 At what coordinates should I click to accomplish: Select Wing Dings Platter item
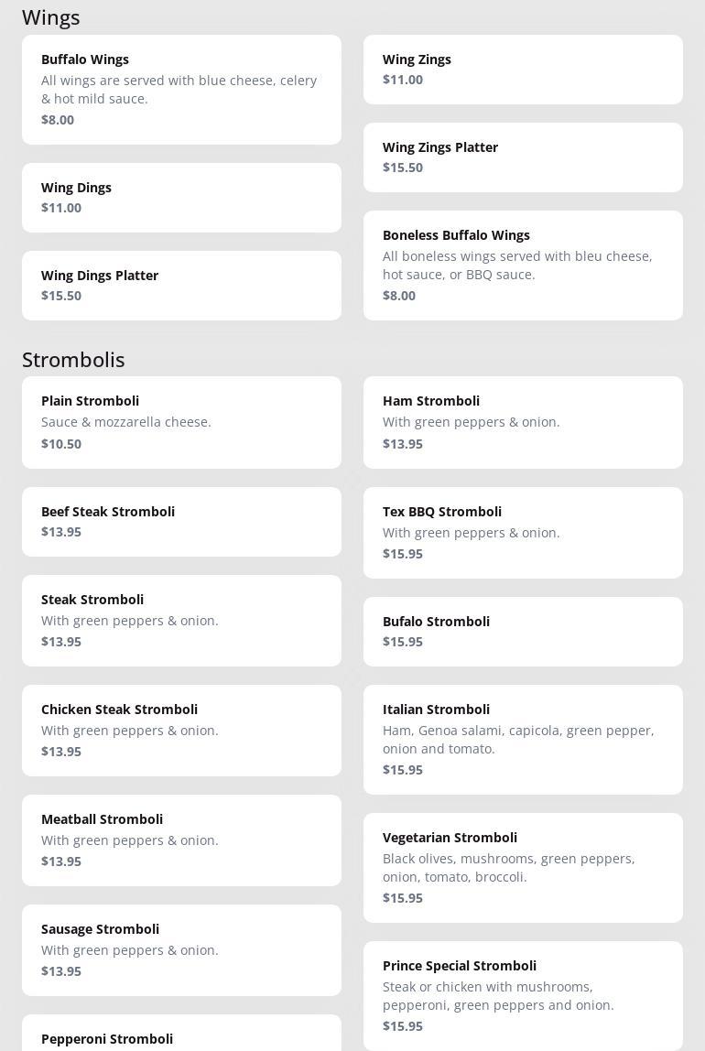[181, 286]
